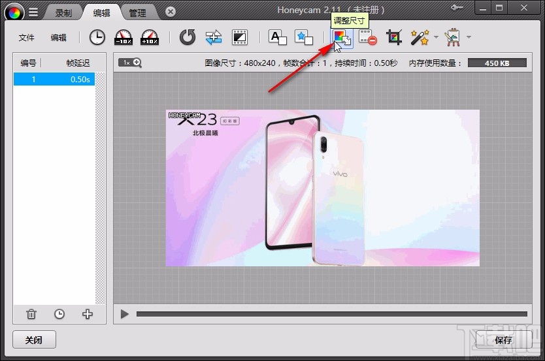The width and height of the screenshot is (545, 361).
Task: Click the film frame transition icon
Action: [x=240, y=37]
